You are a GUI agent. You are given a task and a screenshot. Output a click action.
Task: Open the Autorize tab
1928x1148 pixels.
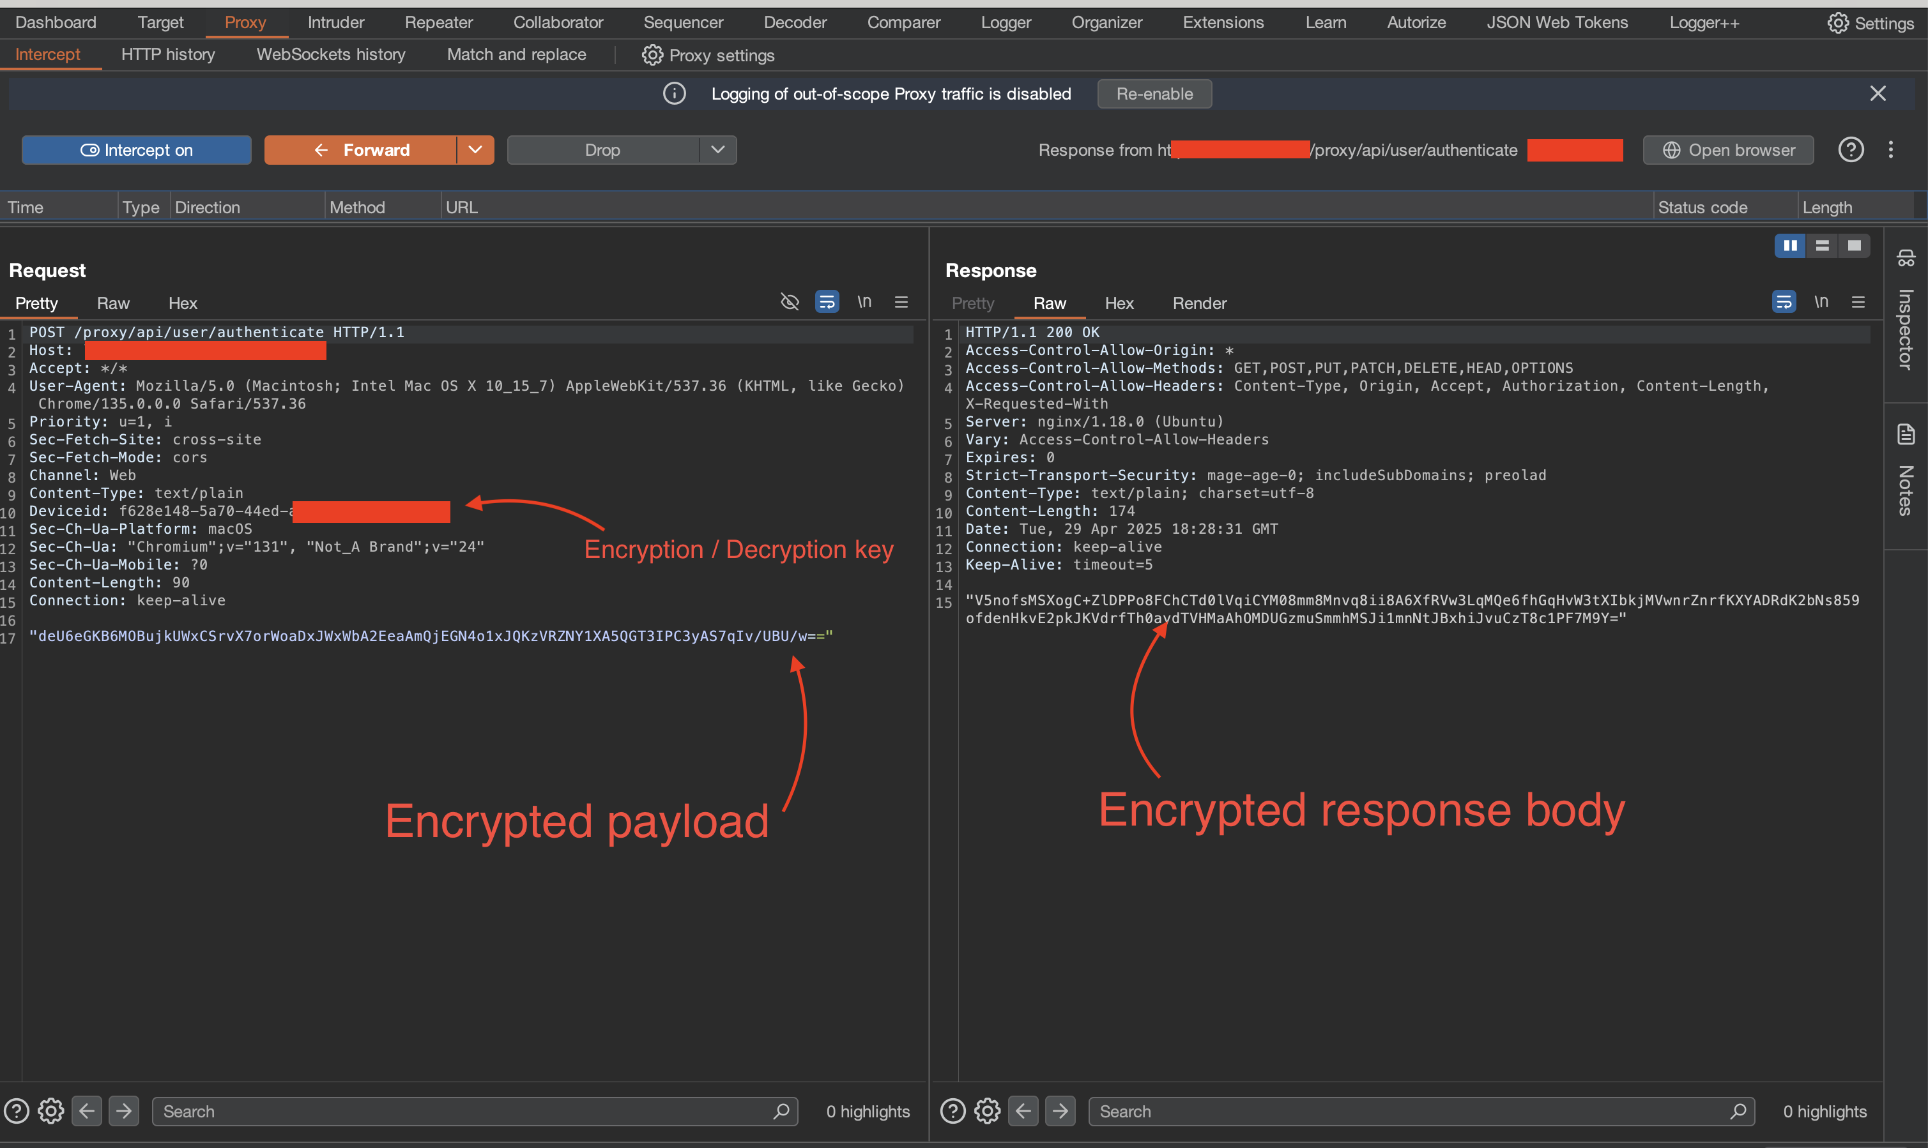pos(1416,22)
